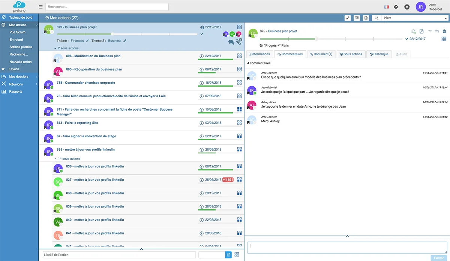The image size is (450, 261).
Task: Click the collapse arrow above the new action bar
Action: click(x=141, y=249)
